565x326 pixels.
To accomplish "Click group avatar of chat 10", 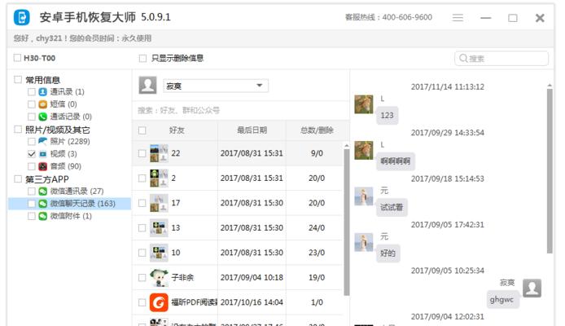I will click(159, 253).
